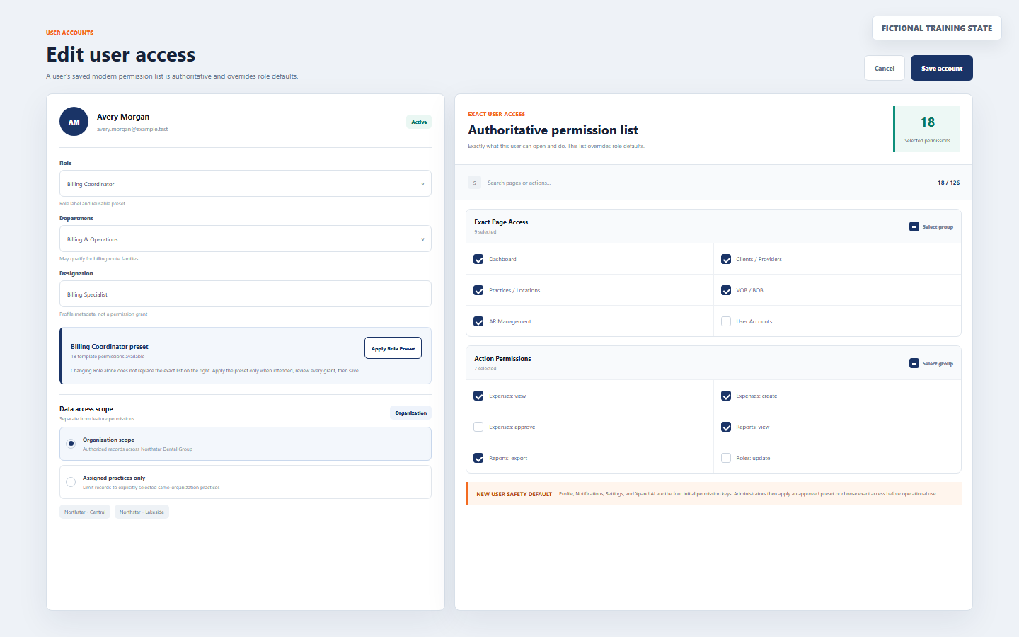
Task: Click the User Accounts breadcrumb label
Action: 69,33
